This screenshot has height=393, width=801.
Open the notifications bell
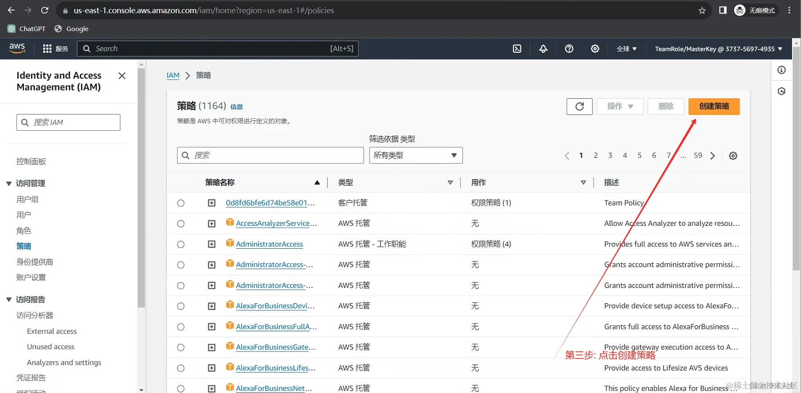[x=543, y=49]
